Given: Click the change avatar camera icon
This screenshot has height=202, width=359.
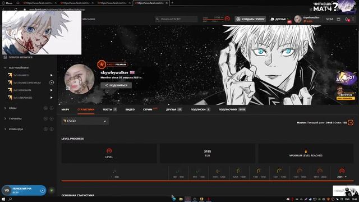Looking at the screenshot, I should [x=67, y=88].
